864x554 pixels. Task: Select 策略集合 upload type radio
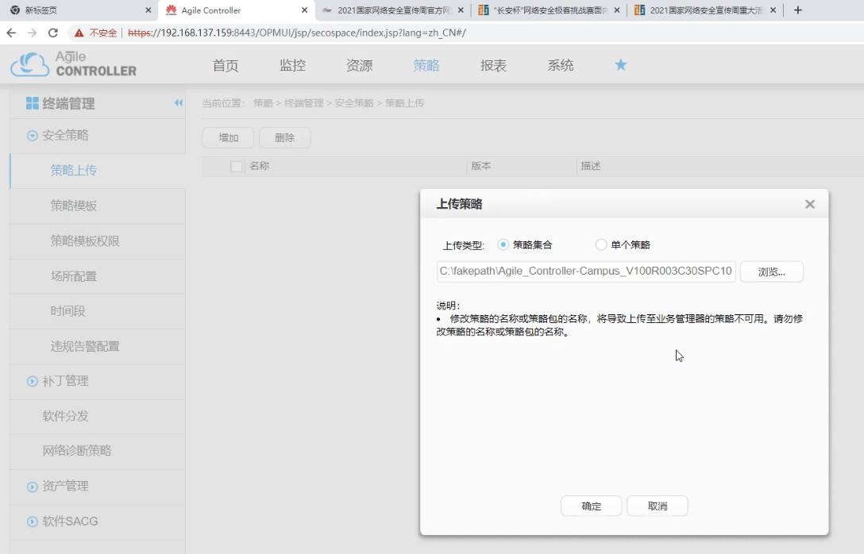click(x=503, y=244)
